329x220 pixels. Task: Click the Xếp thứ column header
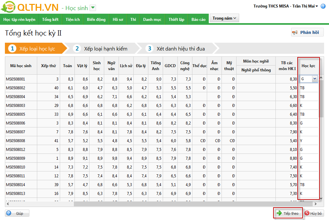point(48,66)
